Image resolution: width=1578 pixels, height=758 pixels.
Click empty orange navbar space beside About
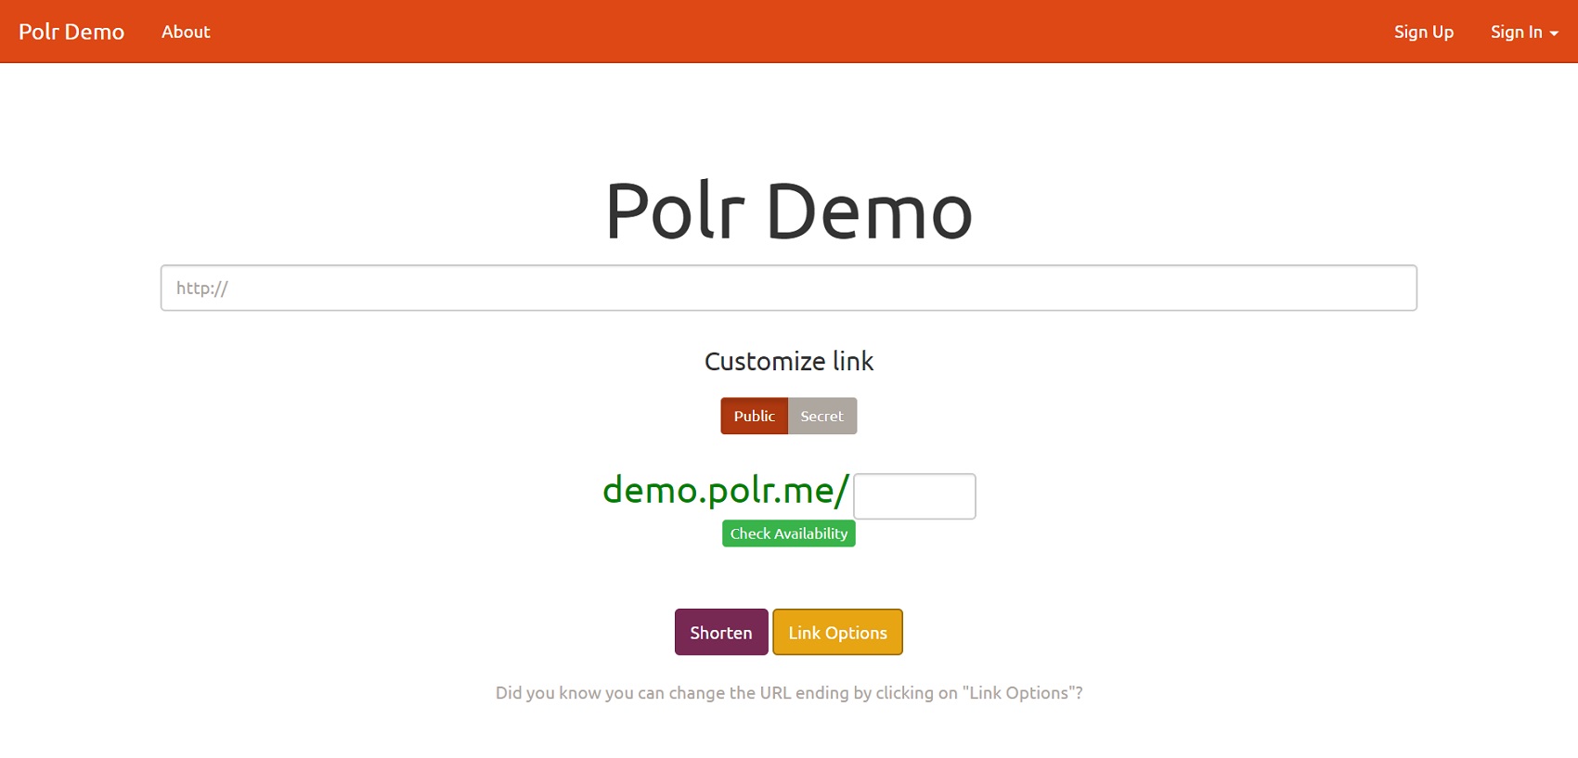tap(743, 32)
